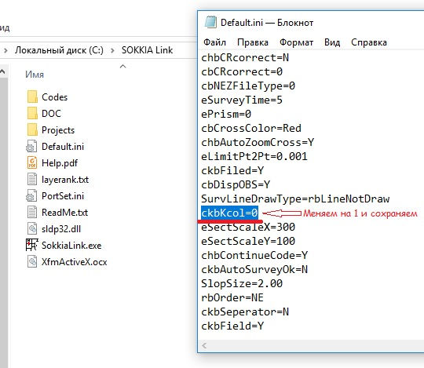Select the Projects folder icon

click(32, 130)
